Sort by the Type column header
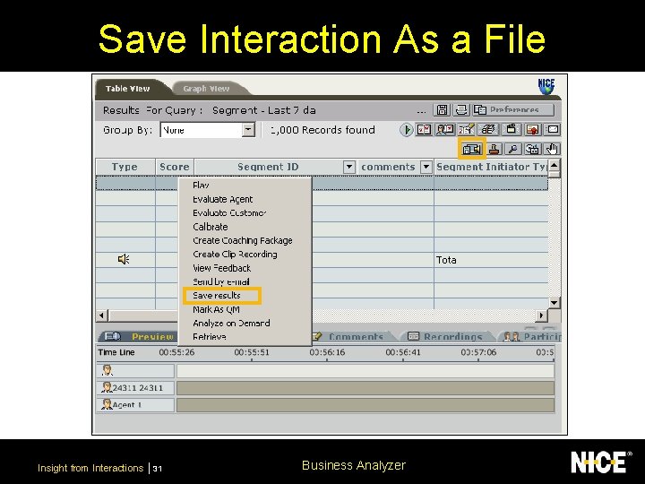The image size is (645, 484). coord(125,167)
